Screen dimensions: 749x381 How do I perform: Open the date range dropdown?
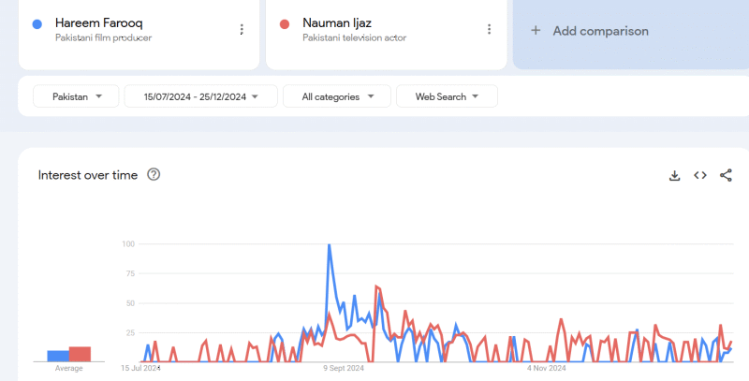tap(200, 96)
